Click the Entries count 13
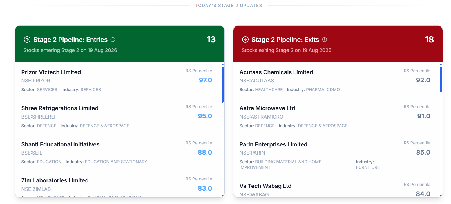The width and height of the screenshot is (451, 204). click(x=211, y=40)
